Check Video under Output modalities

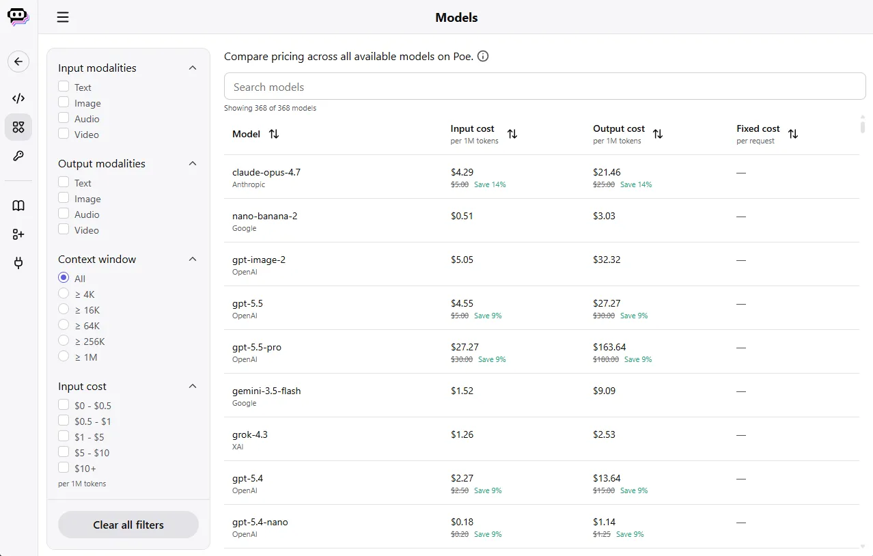pos(64,230)
